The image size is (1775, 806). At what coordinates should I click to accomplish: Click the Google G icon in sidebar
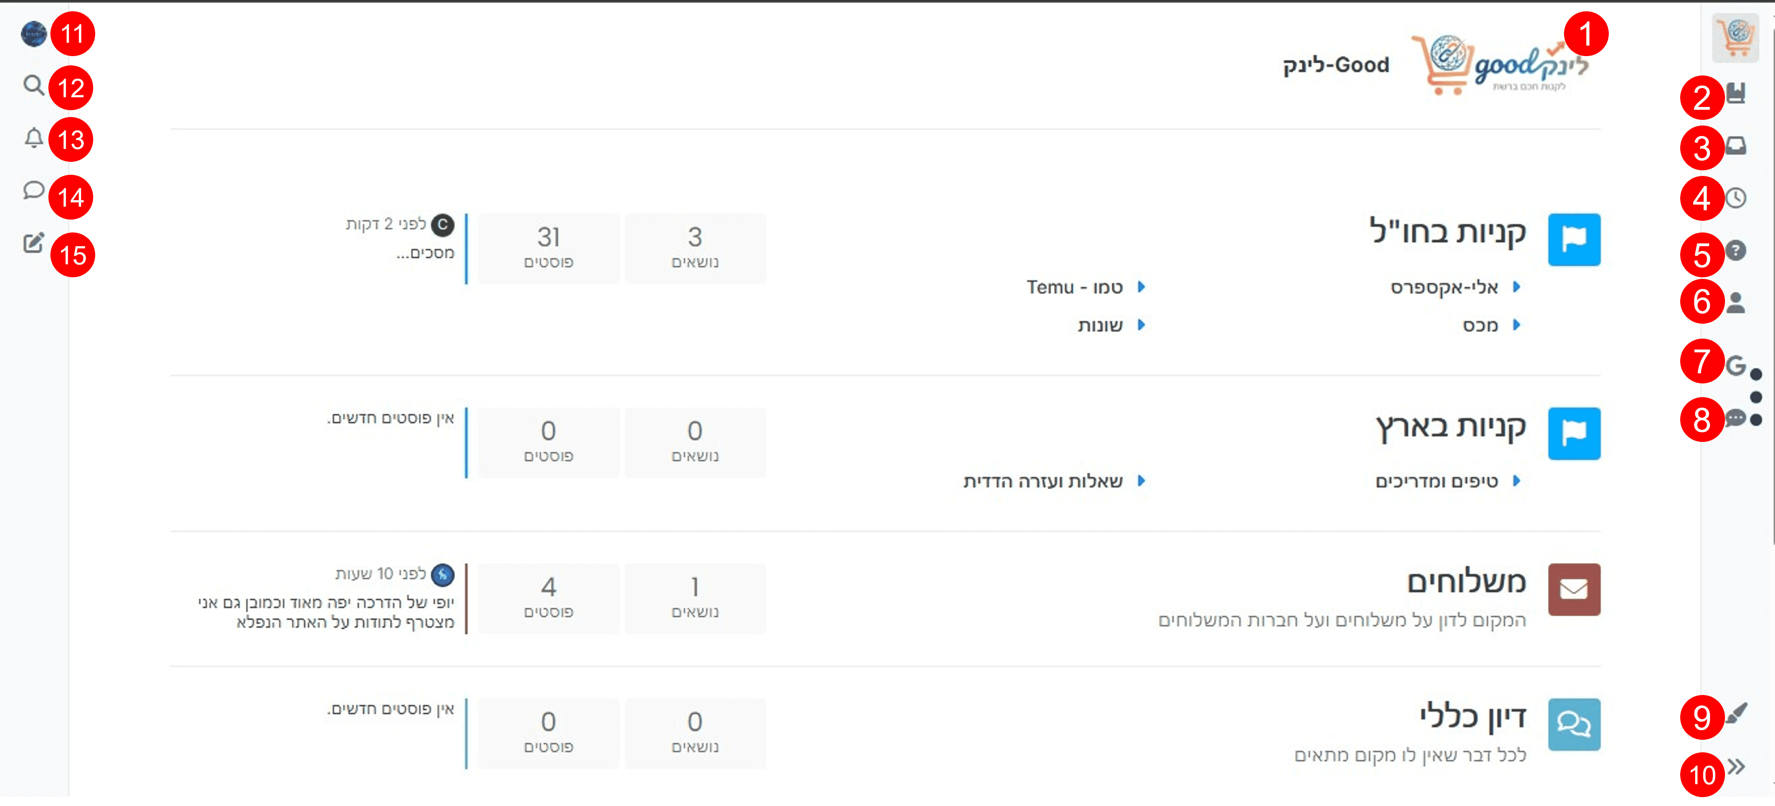(1736, 365)
